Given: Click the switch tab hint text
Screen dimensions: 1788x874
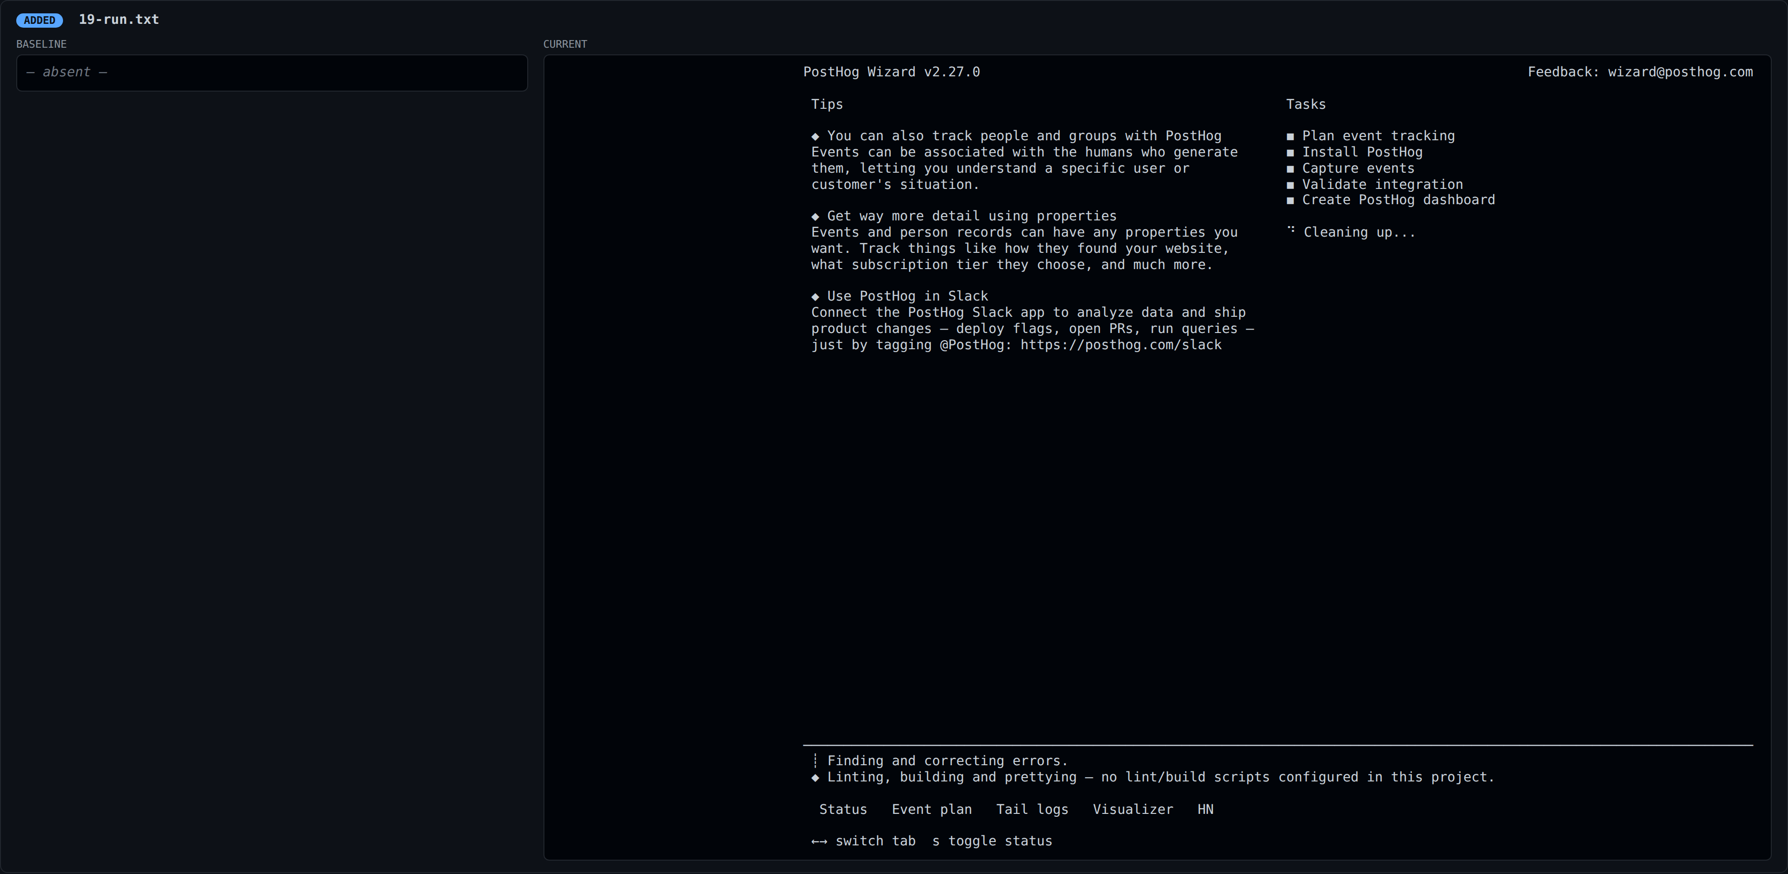Looking at the screenshot, I should (x=875, y=841).
